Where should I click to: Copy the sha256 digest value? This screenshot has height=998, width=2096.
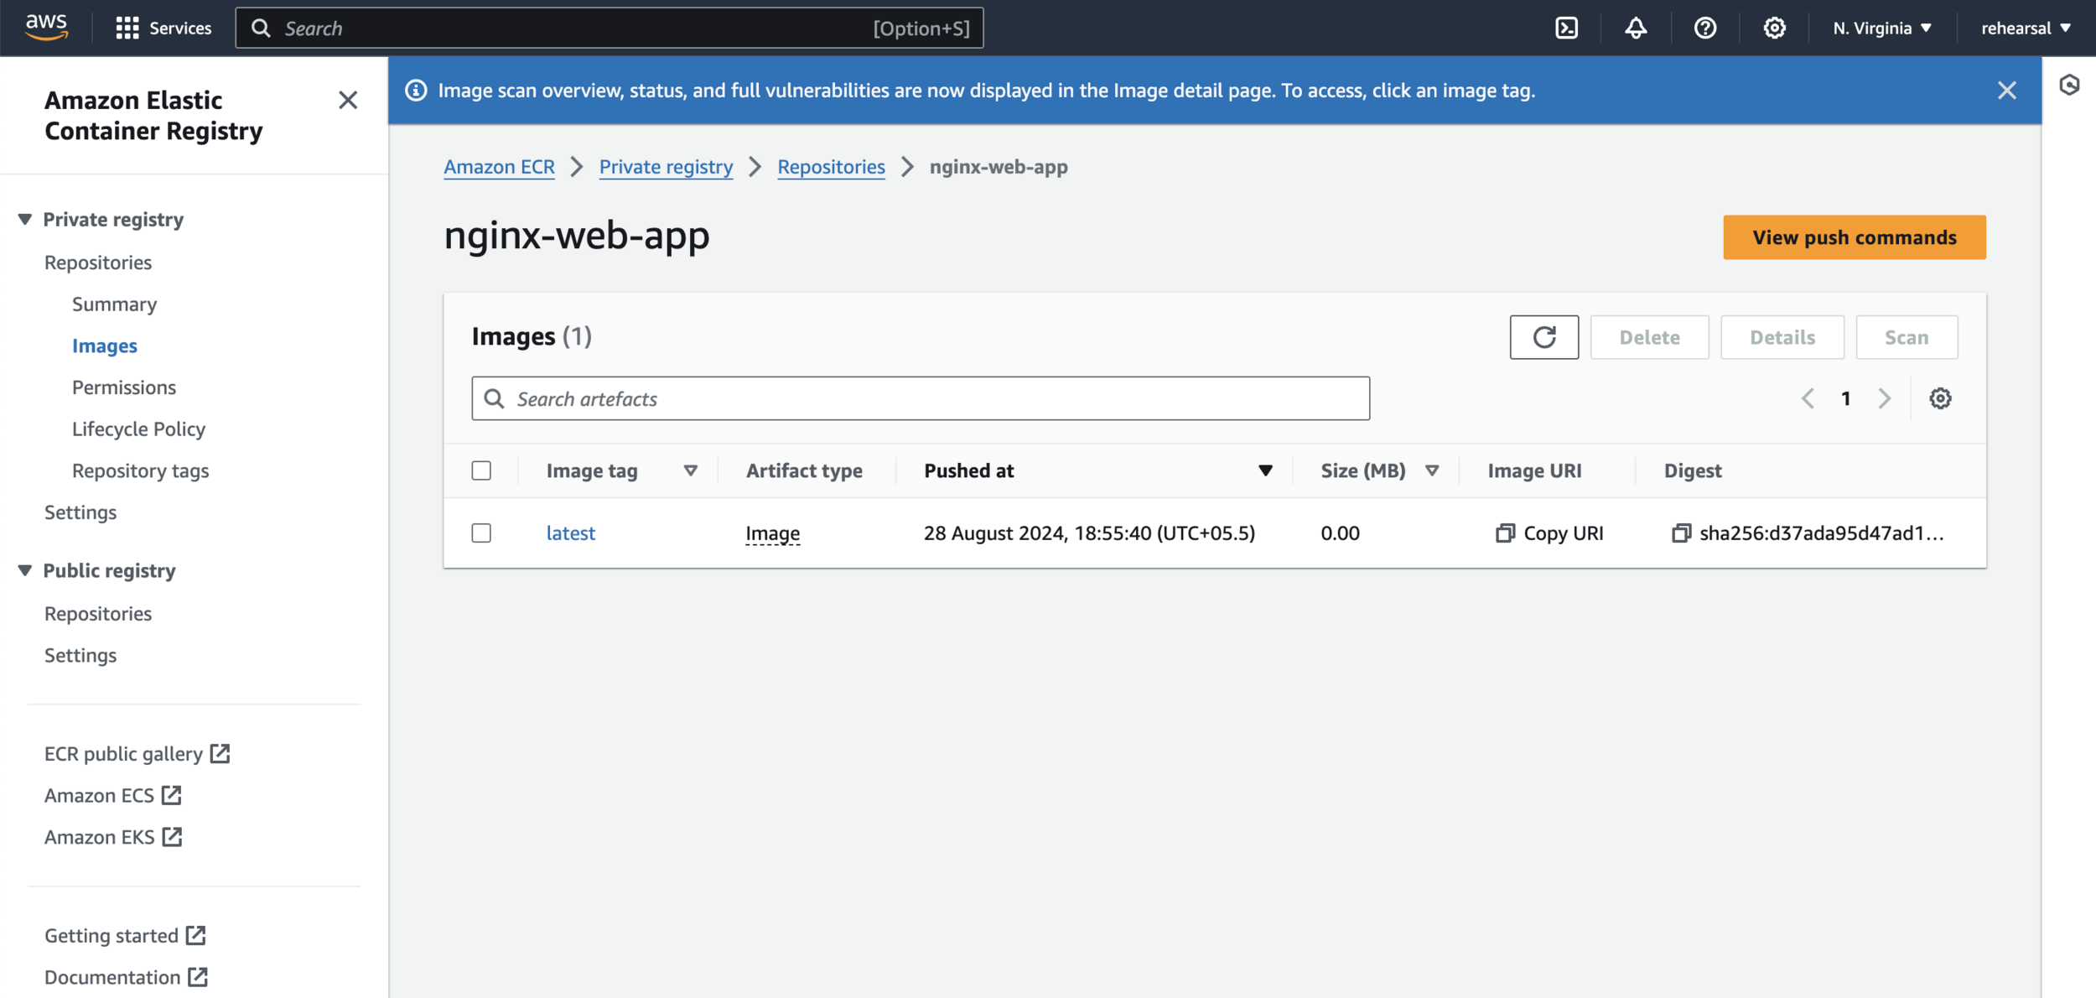1681,533
